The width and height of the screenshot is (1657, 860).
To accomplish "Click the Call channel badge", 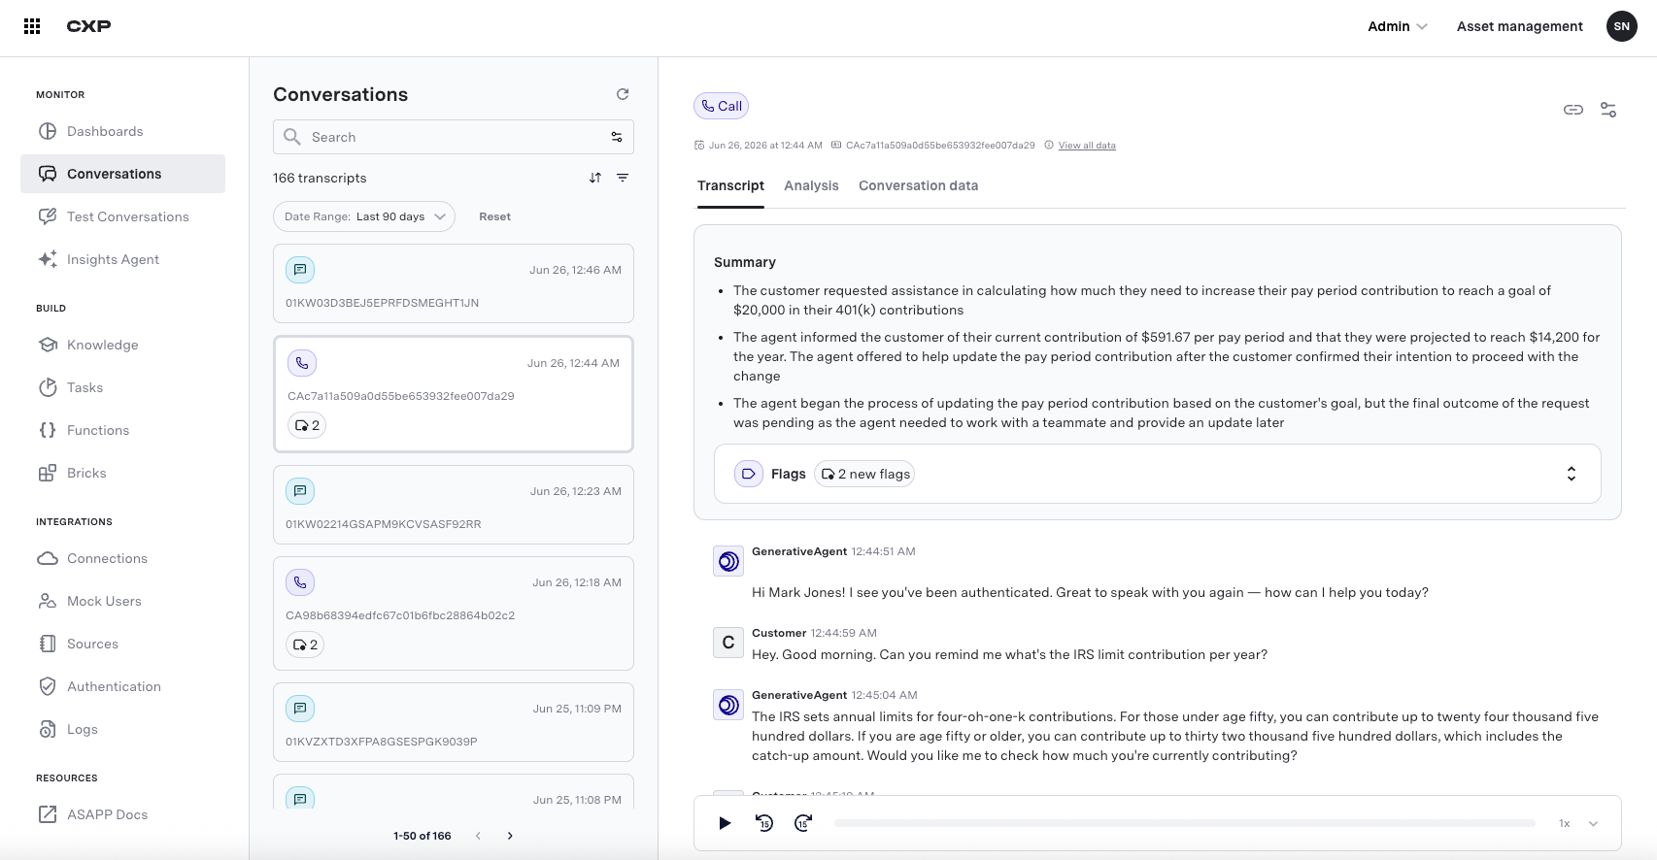I will tap(721, 106).
